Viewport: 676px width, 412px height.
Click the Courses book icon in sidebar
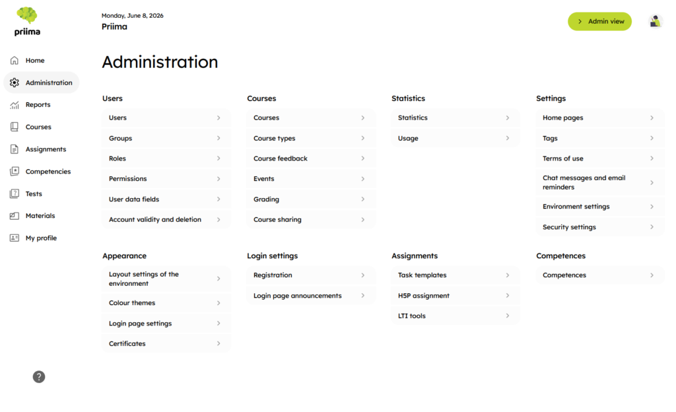(x=15, y=127)
